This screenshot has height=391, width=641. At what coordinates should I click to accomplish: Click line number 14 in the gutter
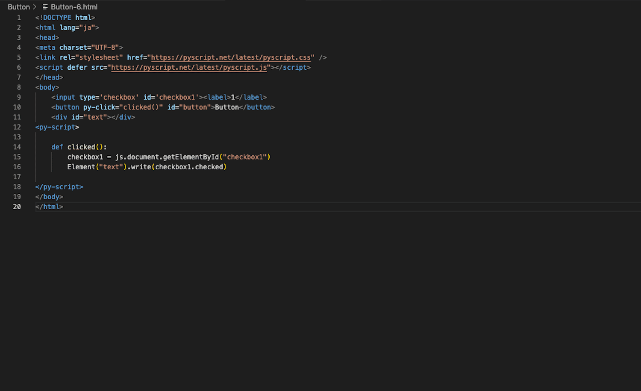(x=17, y=147)
